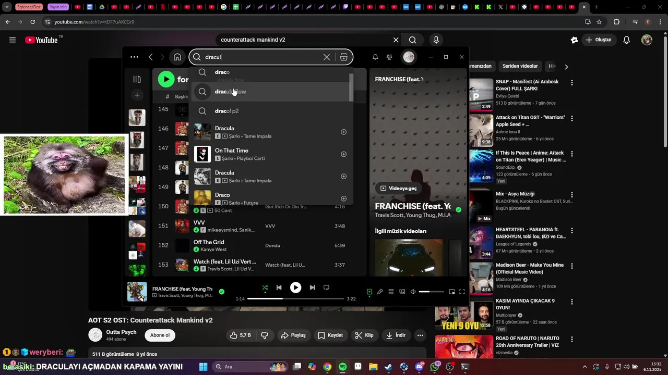Adjust Spotify volume slider

431,292
